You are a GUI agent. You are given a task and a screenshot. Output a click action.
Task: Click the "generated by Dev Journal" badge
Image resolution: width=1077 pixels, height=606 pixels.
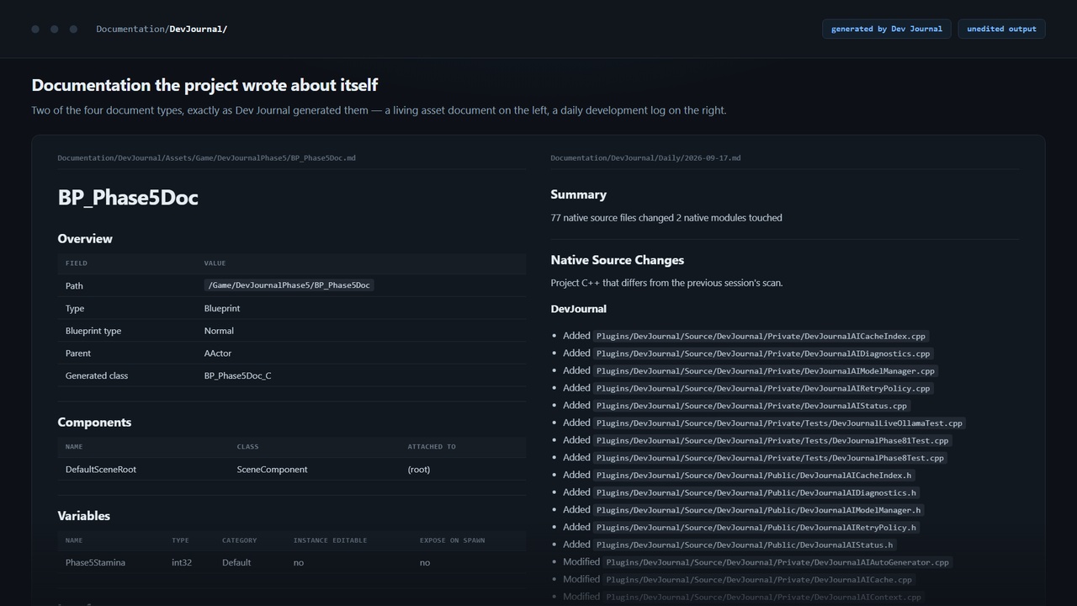click(x=887, y=29)
